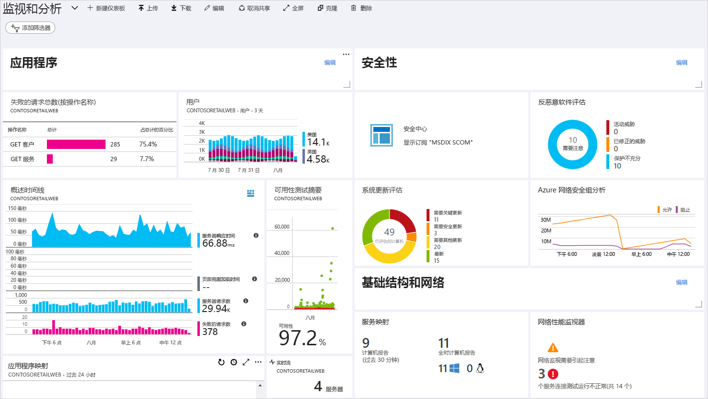The height and width of the screenshot is (399, 708).
Task: Click the 实时流 pulse icon
Action: [272, 362]
